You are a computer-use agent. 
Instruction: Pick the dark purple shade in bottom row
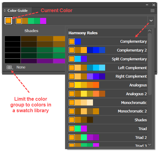(29, 61)
